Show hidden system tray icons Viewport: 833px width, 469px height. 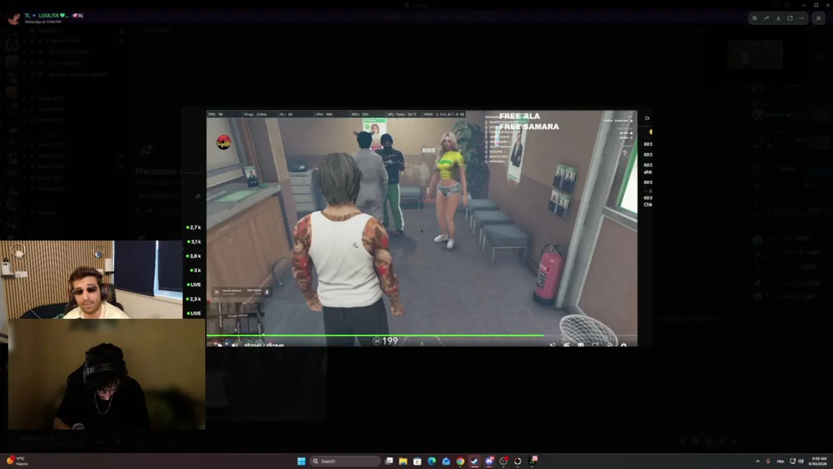[758, 461]
